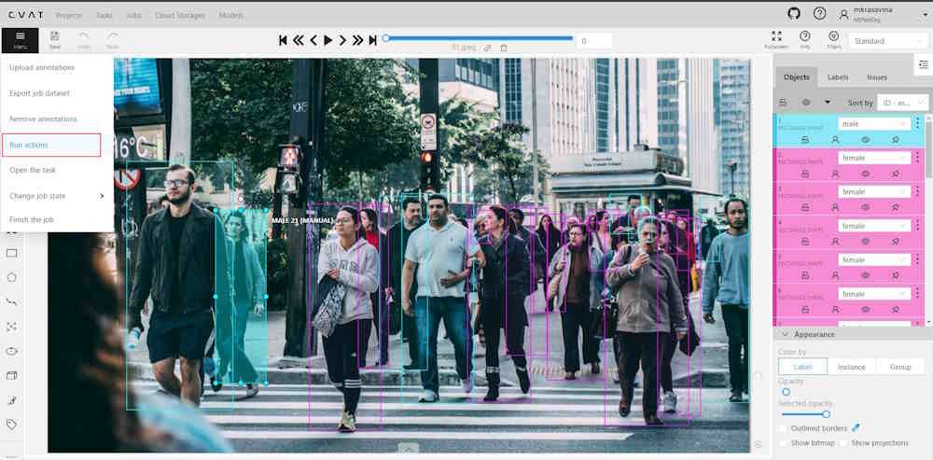This screenshot has height=460, width=933.
Task: Expand the Change job state submenu
Action: (x=56, y=196)
